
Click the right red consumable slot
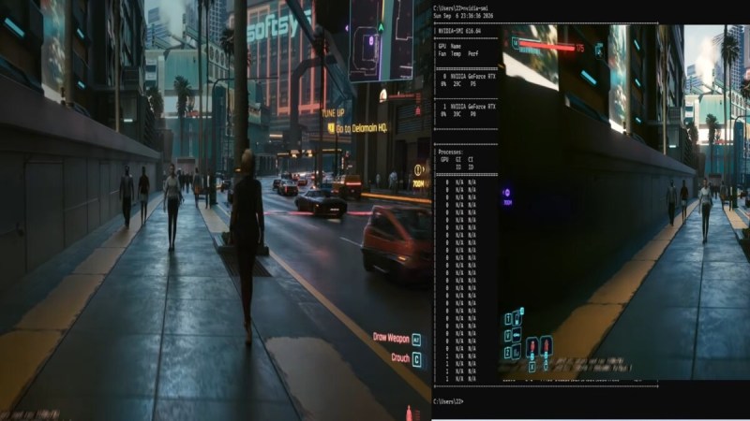tap(547, 346)
